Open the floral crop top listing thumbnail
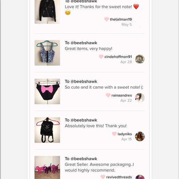 47,53
